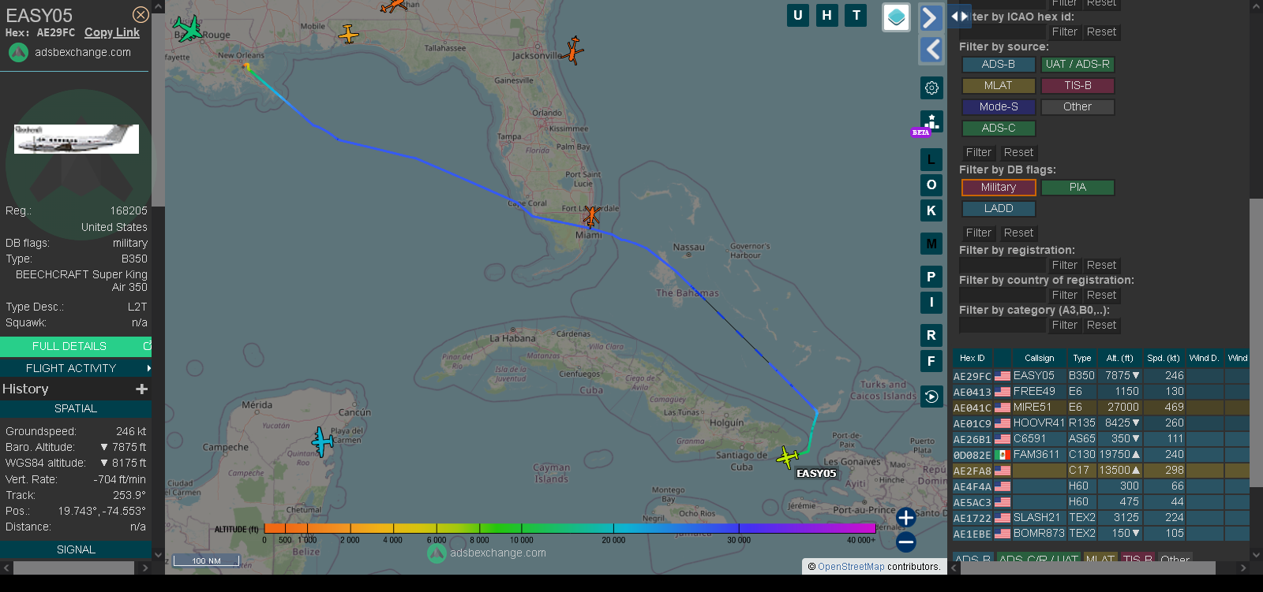The width and height of the screenshot is (1263, 592).
Task: Toggle the R map button
Action: point(931,335)
